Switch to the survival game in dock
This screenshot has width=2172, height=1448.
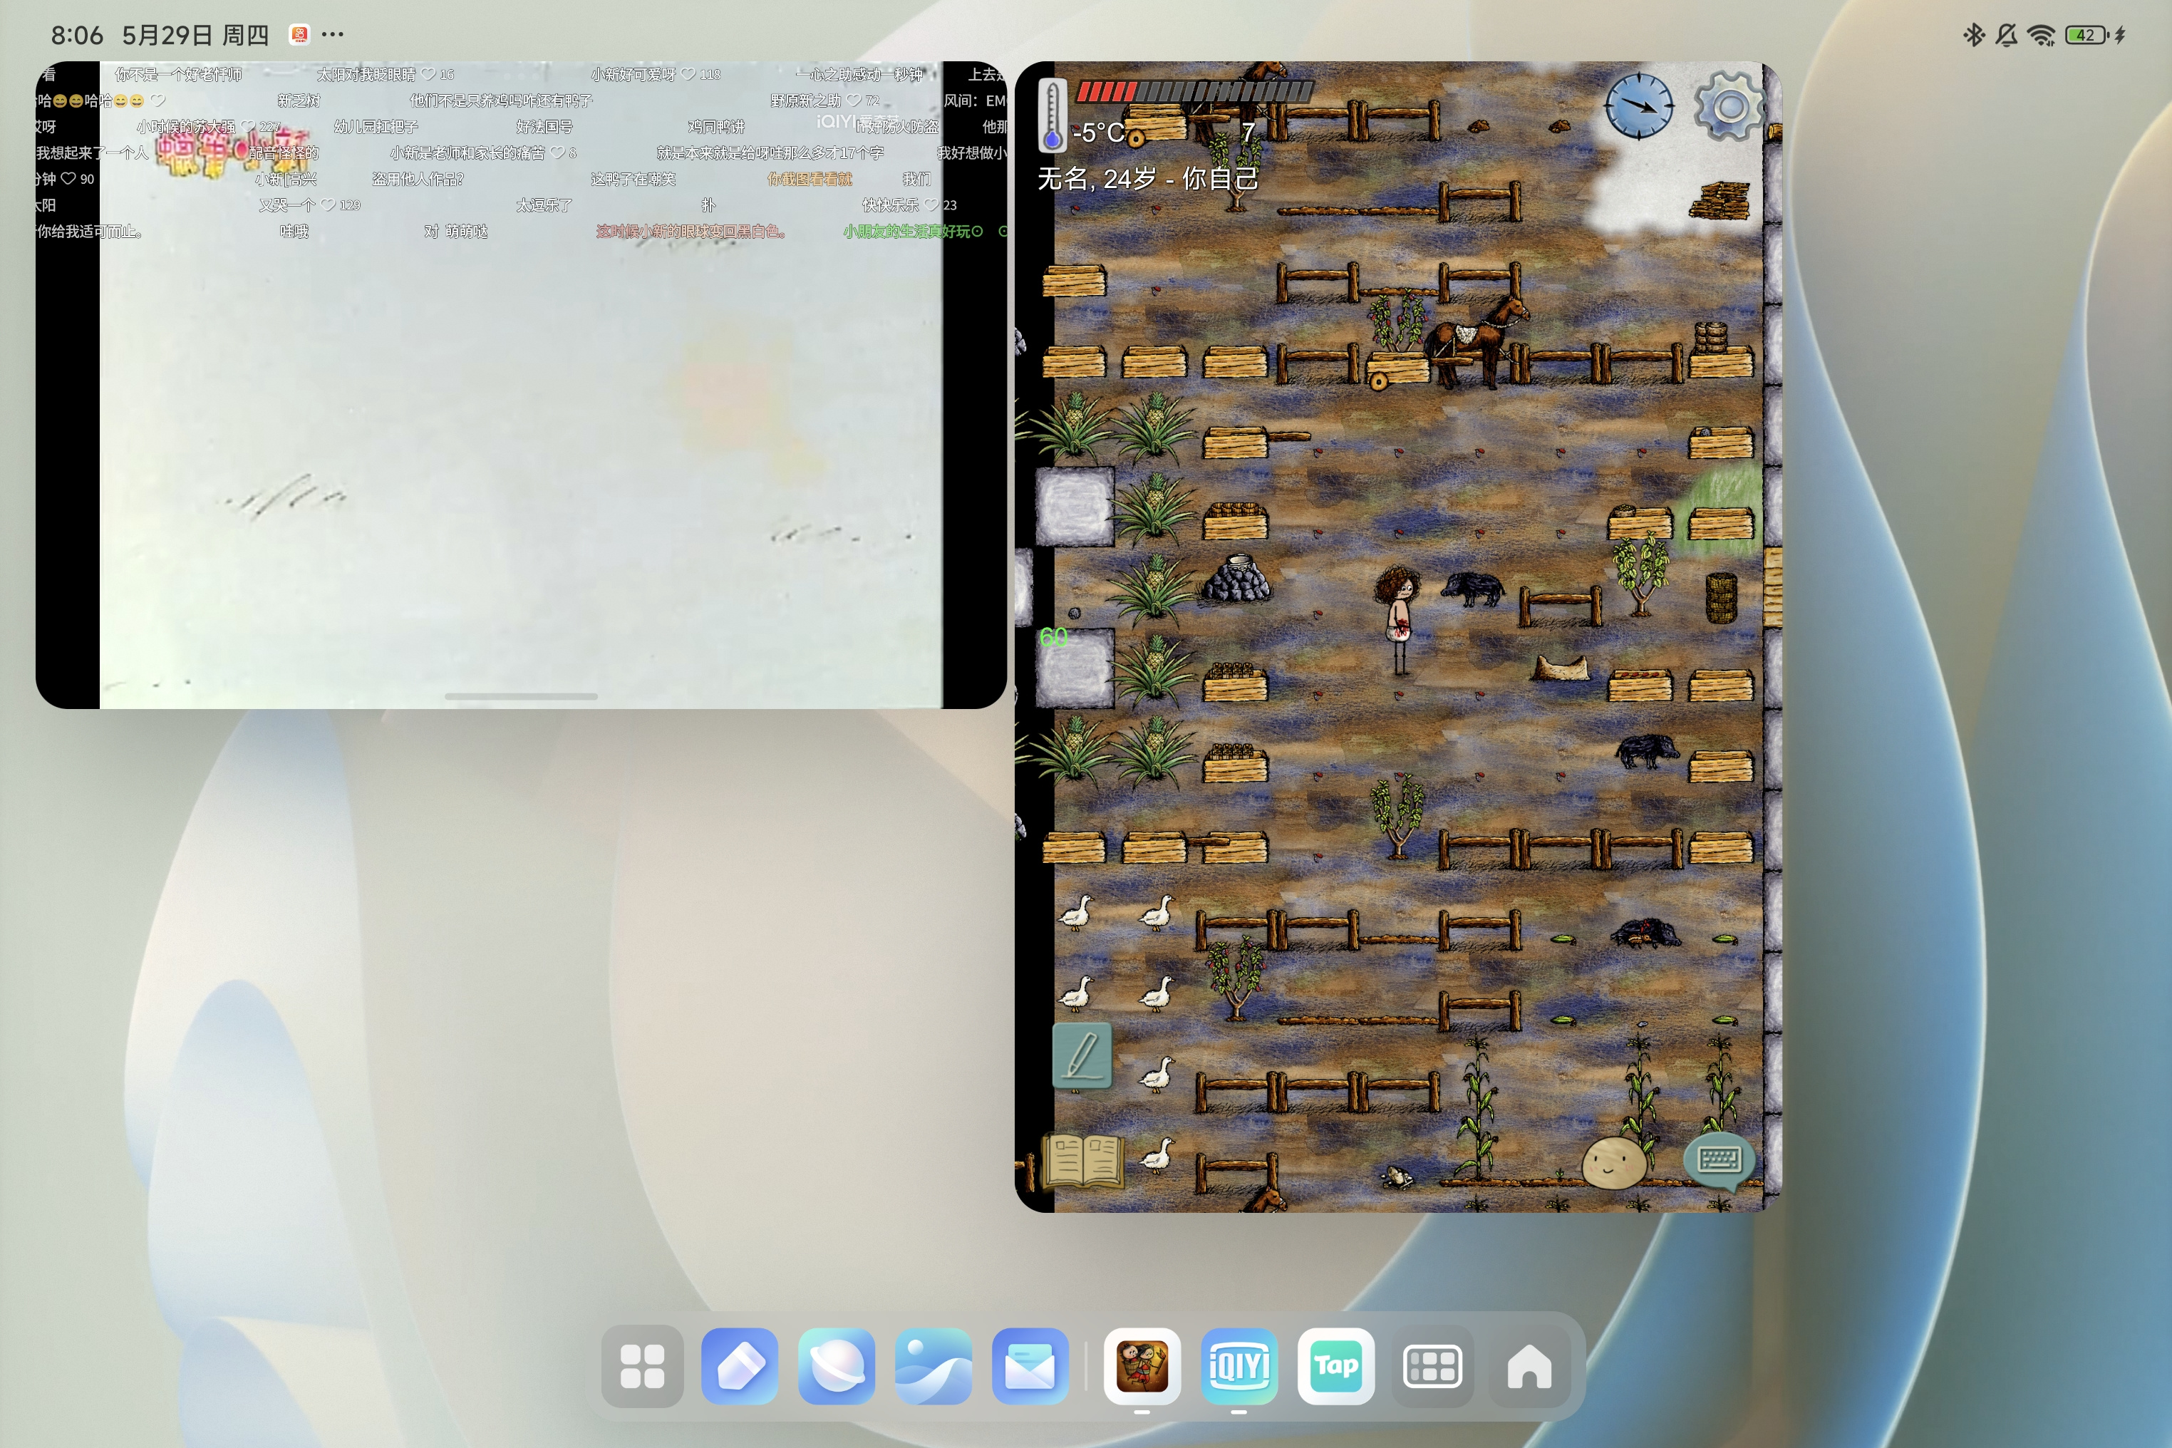(x=1142, y=1366)
